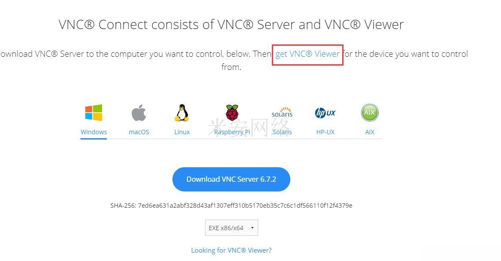
Task: Select the Solaris sun logo
Action: pos(282,112)
